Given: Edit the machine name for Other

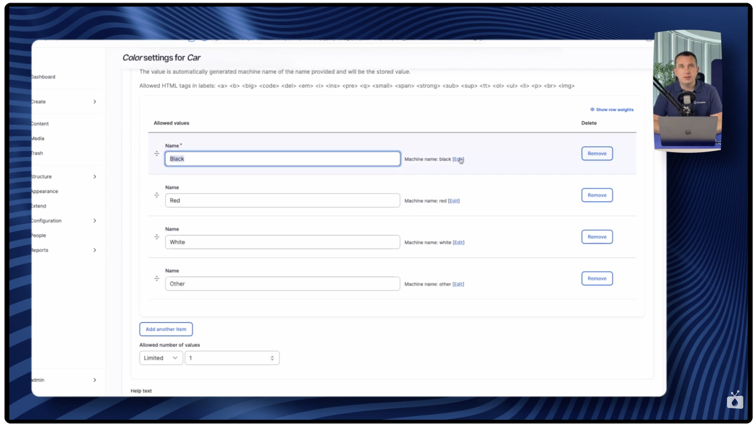Looking at the screenshot, I should coord(458,284).
